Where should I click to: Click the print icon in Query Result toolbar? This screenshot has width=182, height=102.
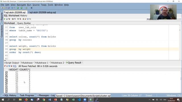7,66
